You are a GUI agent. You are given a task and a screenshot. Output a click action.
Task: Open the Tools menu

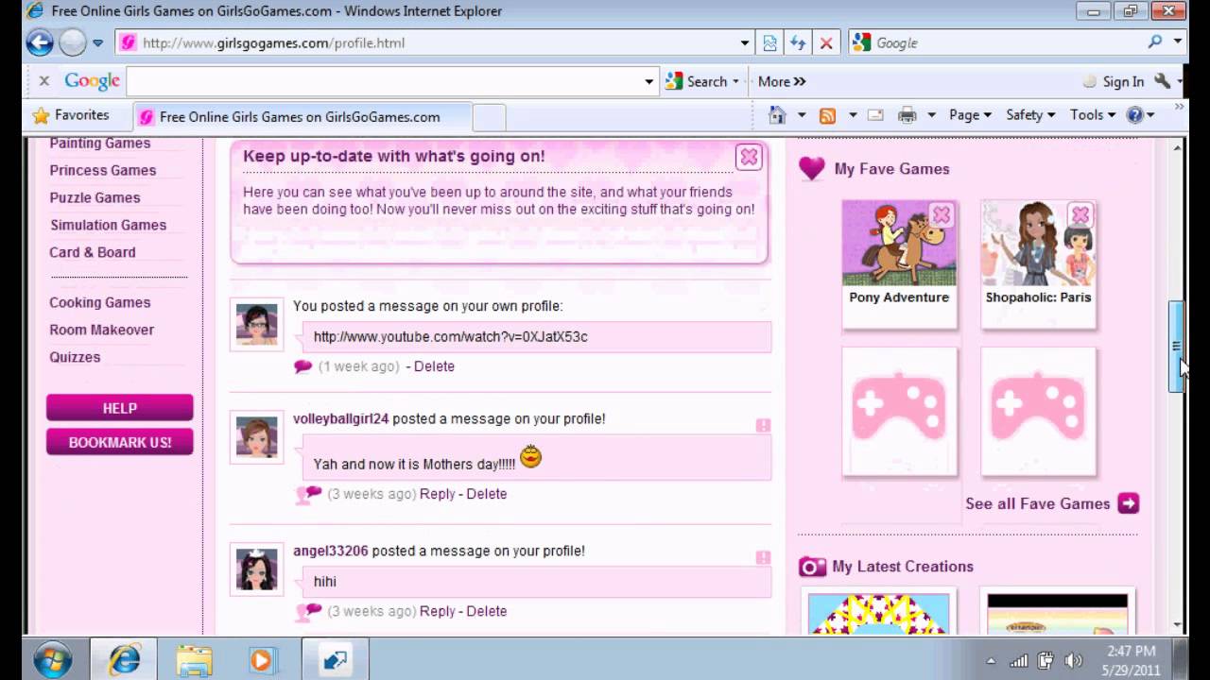click(x=1093, y=115)
